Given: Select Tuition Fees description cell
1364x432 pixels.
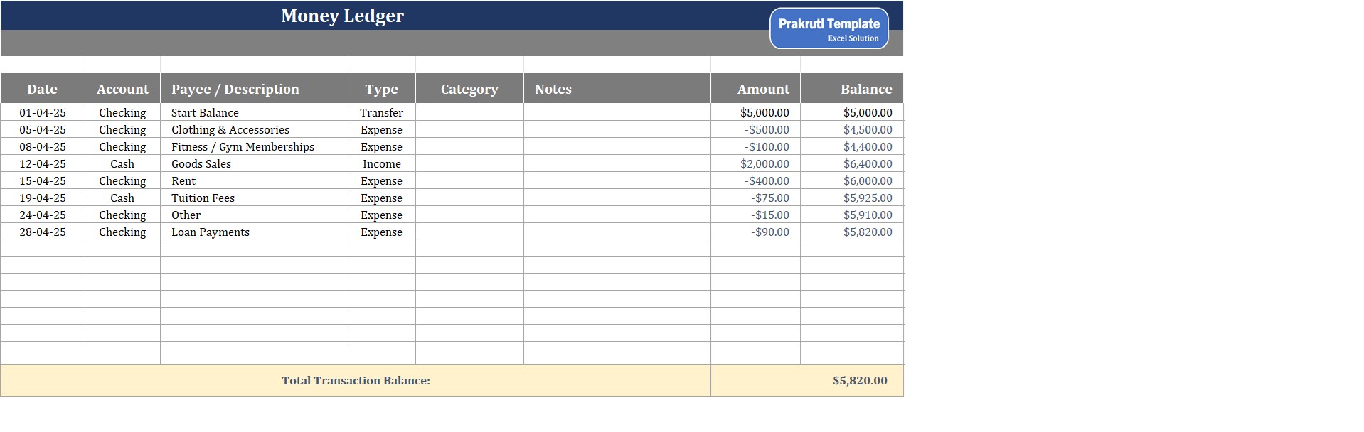Looking at the screenshot, I should pos(254,198).
